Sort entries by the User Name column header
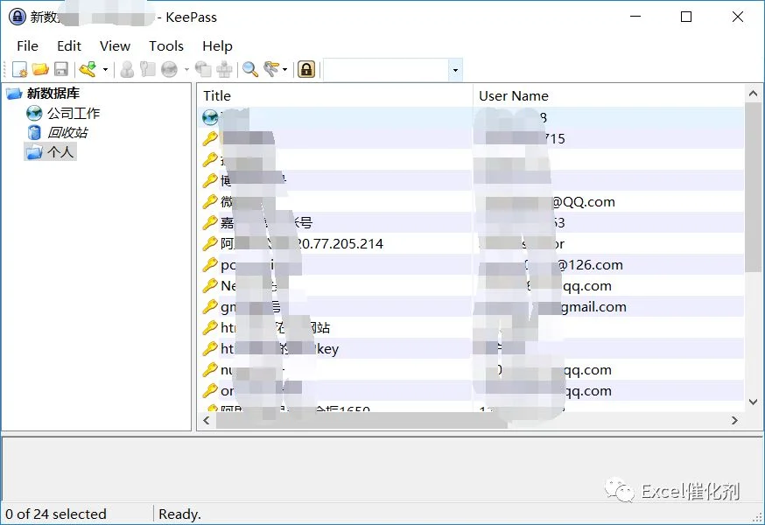Viewport: 765px width, 525px height. click(x=609, y=95)
